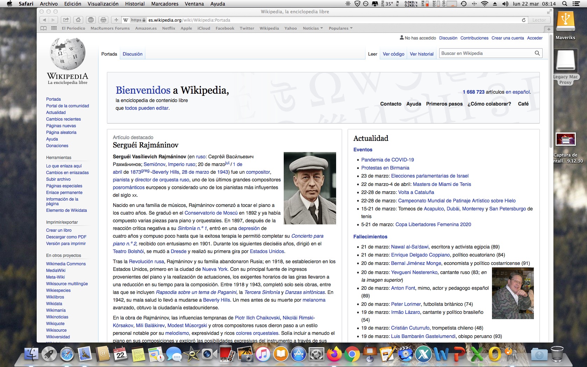Expand the Noticias bookmarks folder
Viewport: 587px width, 367px height.
click(x=313, y=28)
